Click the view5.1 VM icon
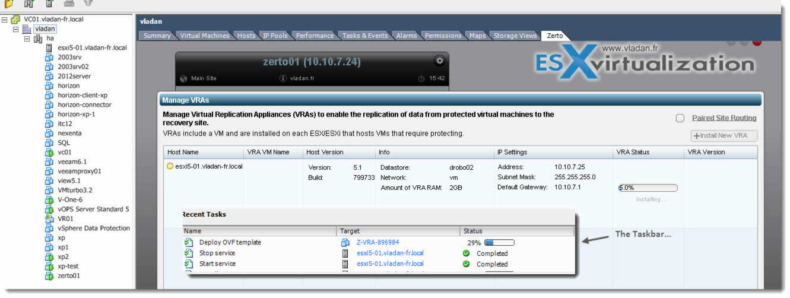Viewport: 790px width, 298px height. [49, 181]
